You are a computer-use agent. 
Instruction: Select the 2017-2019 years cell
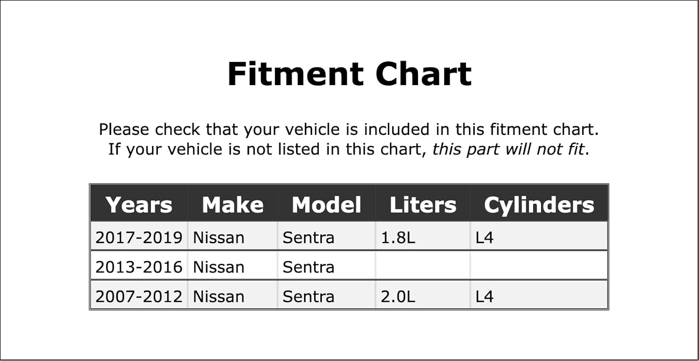pos(139,238)
